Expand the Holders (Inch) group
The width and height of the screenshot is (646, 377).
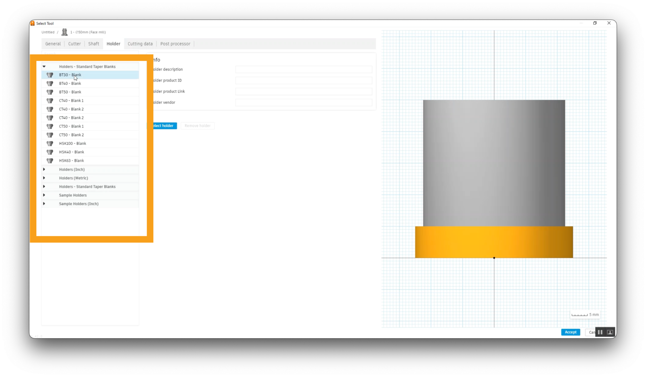44,169
